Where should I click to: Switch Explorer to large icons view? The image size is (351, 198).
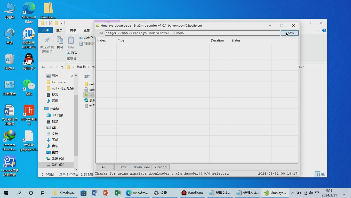click(x=323, y=174)
